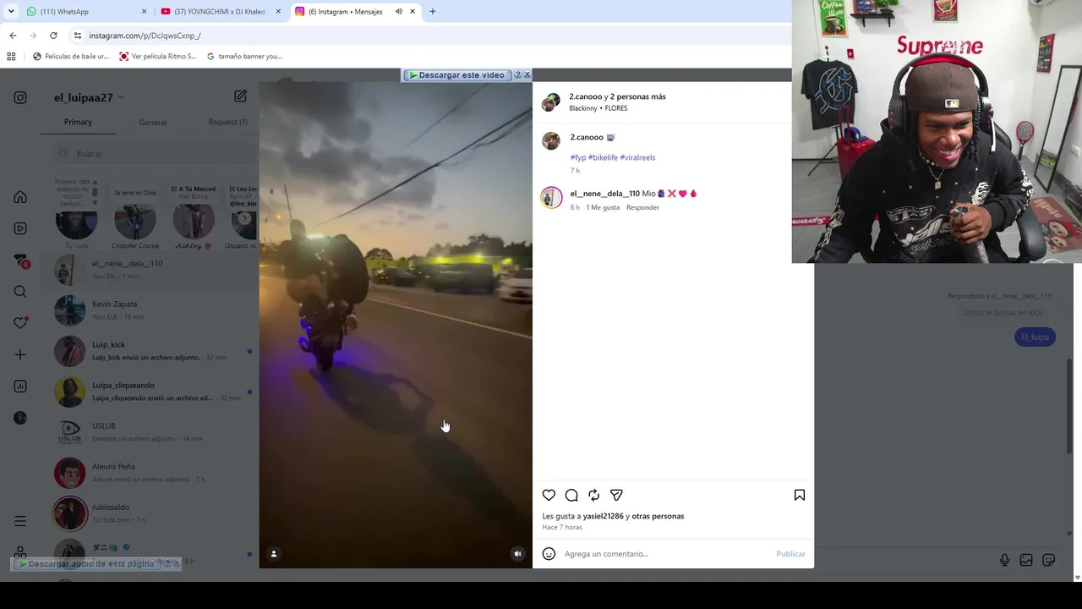The width and height of the screenshot is (1082, 609).
Task: Attach a photo using the chat image icon
Action: (1026, 560)
